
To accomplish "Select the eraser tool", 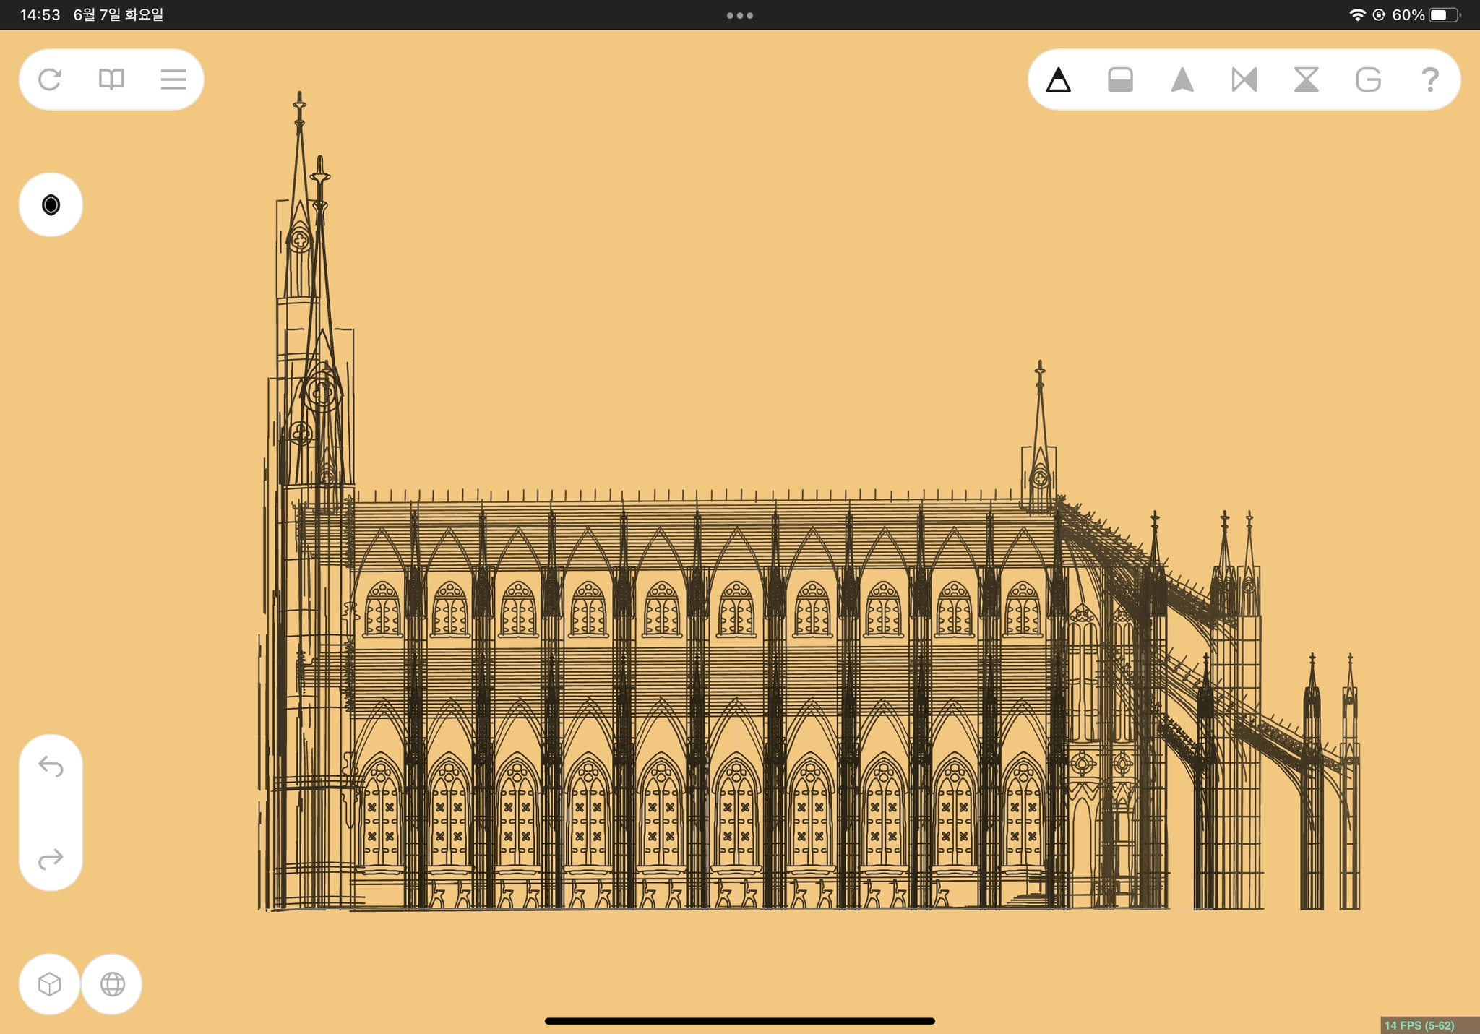I will (x=1120, y=79).
